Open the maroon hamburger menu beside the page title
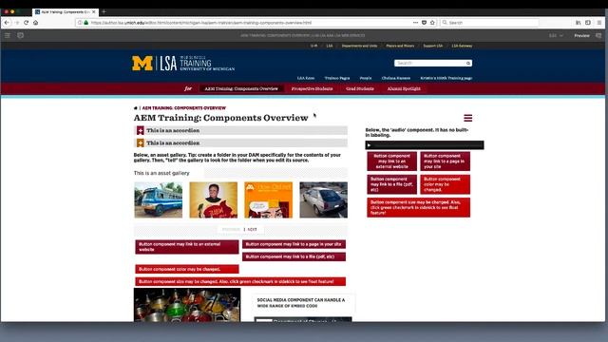Viewport: 608px width, 342px height. 468,118
